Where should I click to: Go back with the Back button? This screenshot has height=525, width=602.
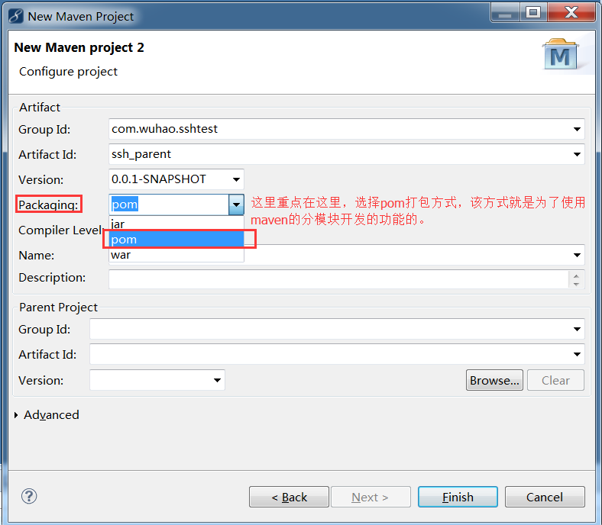pos(289,497)
